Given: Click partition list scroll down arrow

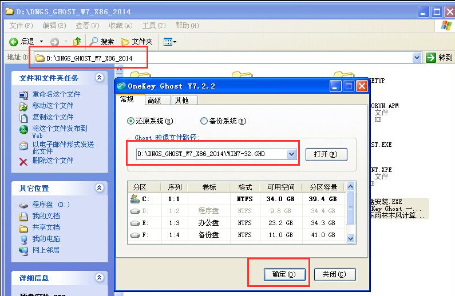Looking at the screenshot, I should (350, 239).
